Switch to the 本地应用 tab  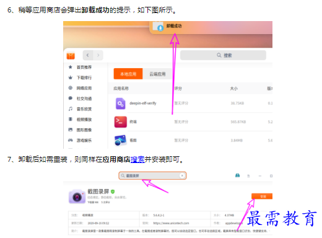tap(128, 74)
